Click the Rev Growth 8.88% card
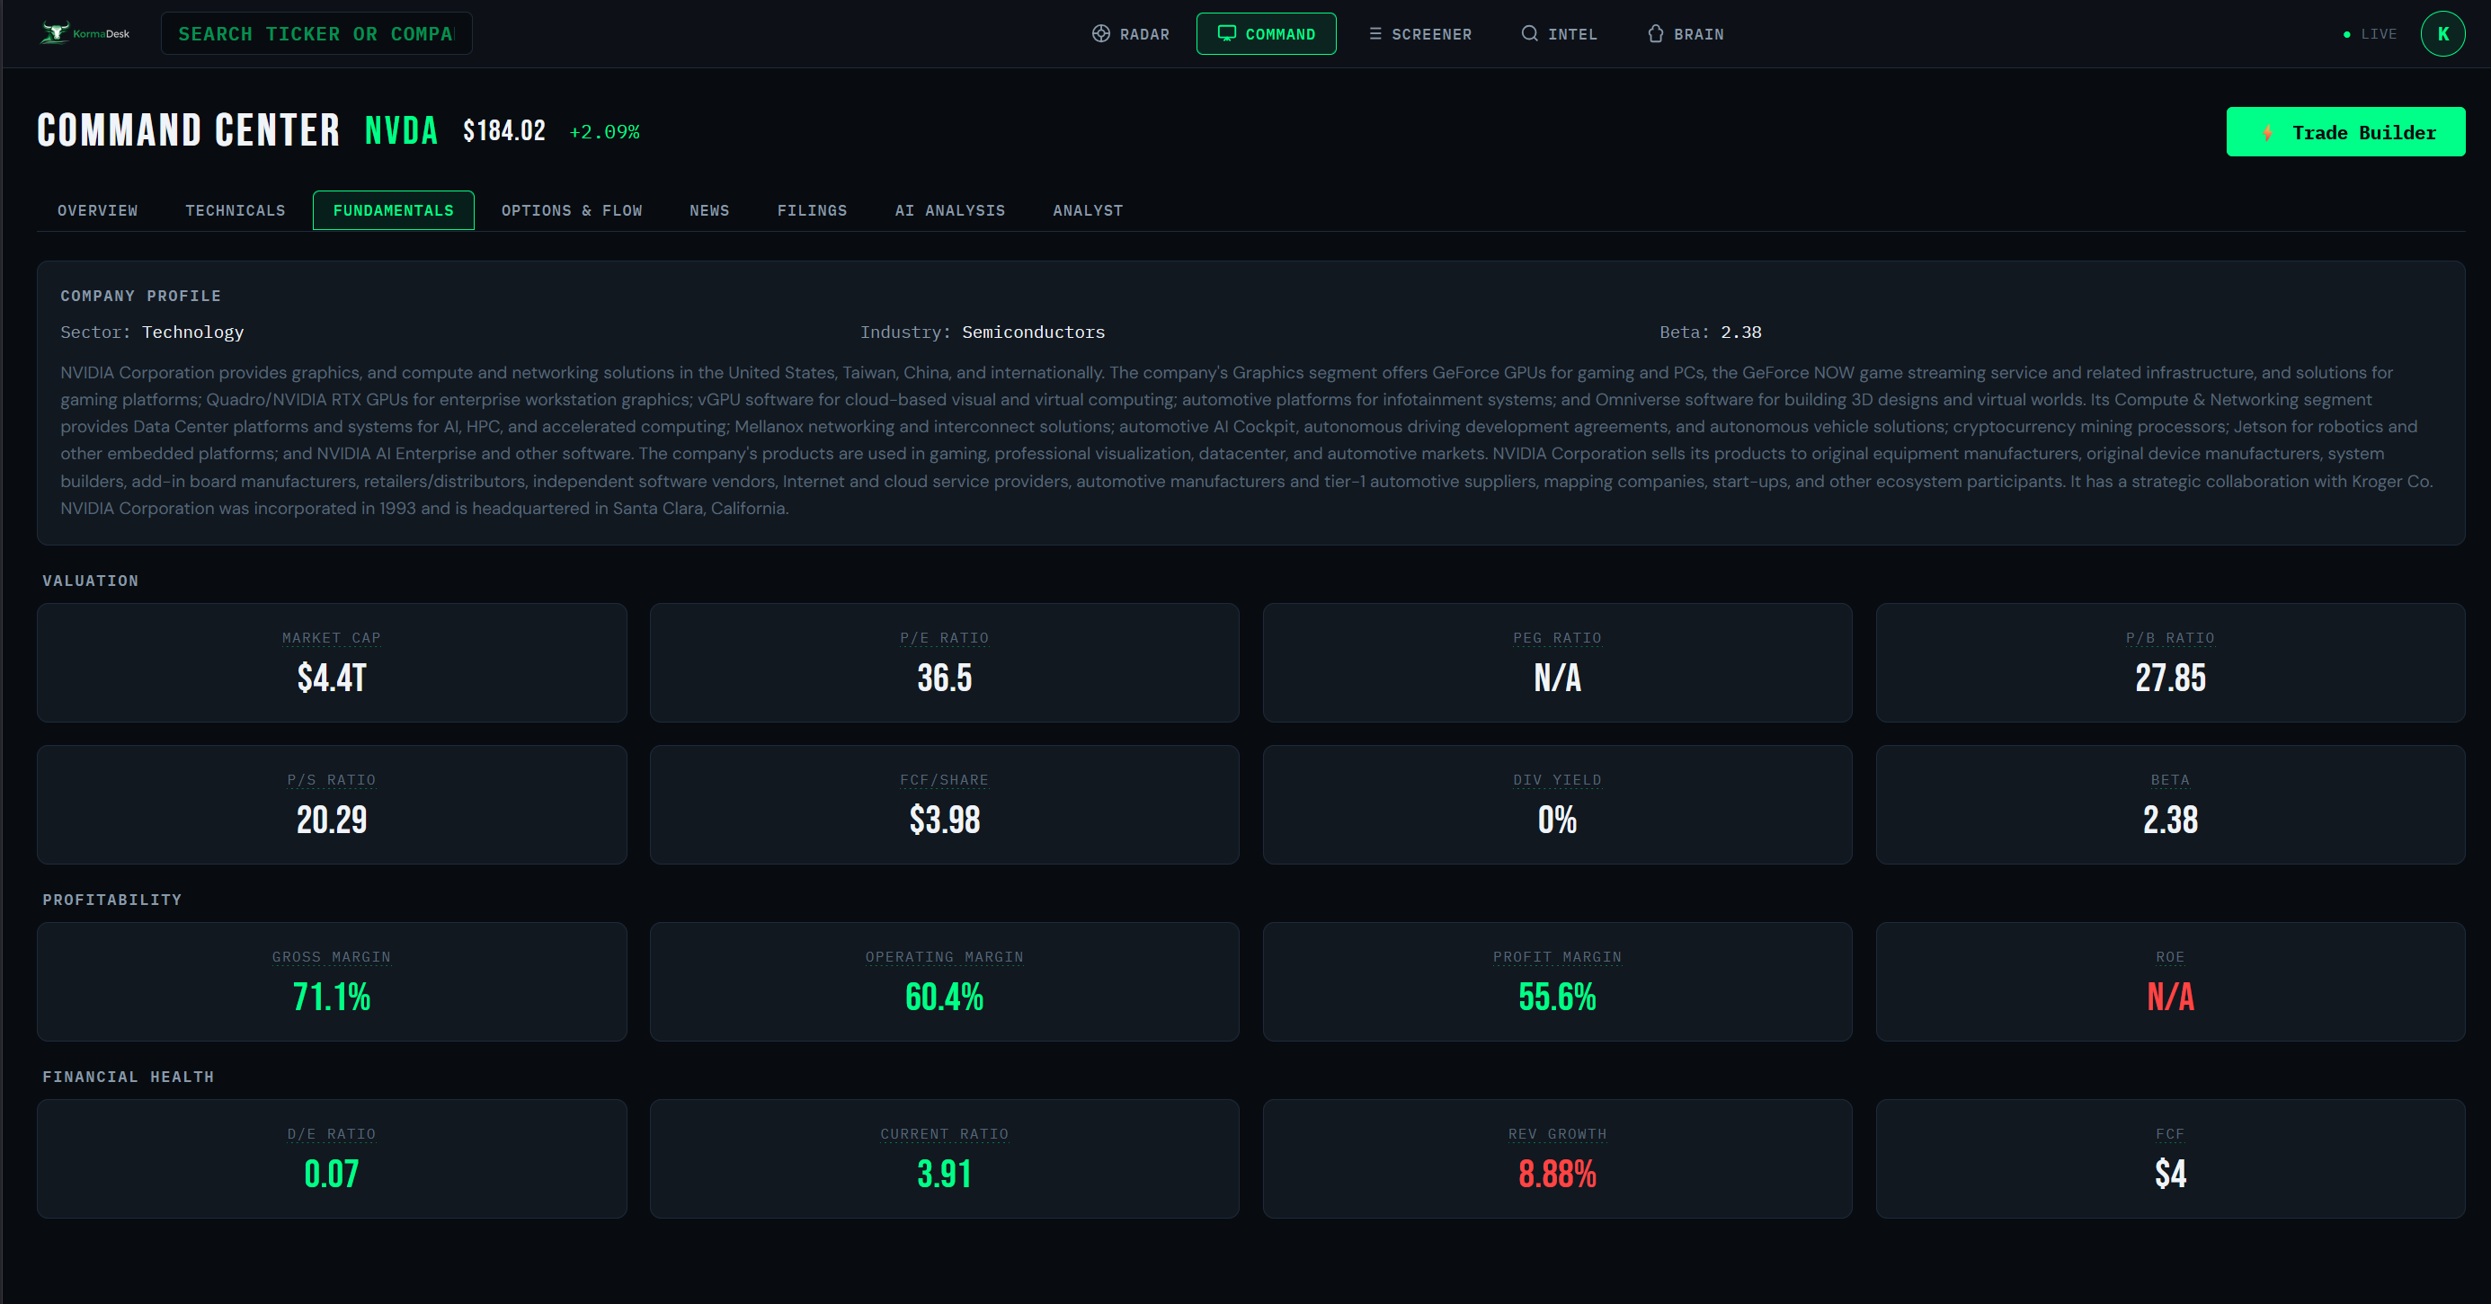Image resolution: width=2491 pixels, height=1304 pixels. click(x=1556, y=1158)
